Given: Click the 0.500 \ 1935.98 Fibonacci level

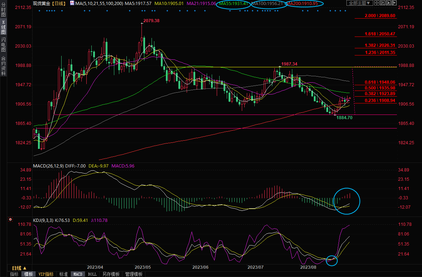Looking at the screenshot, I should pyautogui.click(x=380, y=88).
